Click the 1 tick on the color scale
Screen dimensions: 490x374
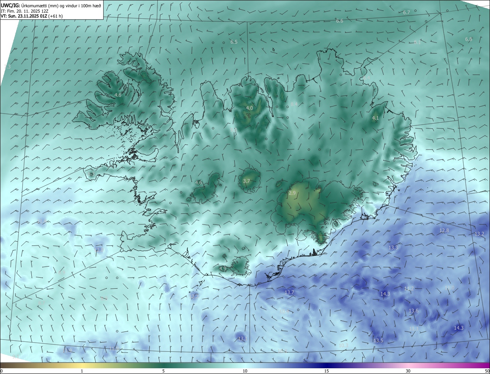click(82, 371)
